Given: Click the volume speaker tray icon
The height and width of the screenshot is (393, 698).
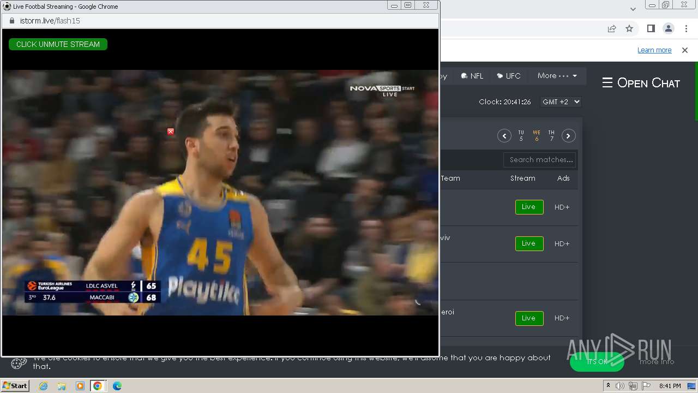Looking at the screenshot, I should tap(620, 386).
